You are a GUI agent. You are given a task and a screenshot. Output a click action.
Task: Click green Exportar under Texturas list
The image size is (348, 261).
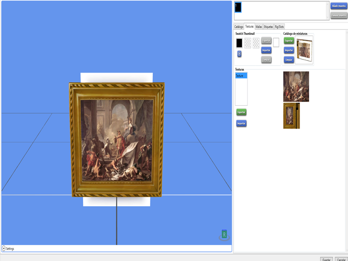click(241, 112)
